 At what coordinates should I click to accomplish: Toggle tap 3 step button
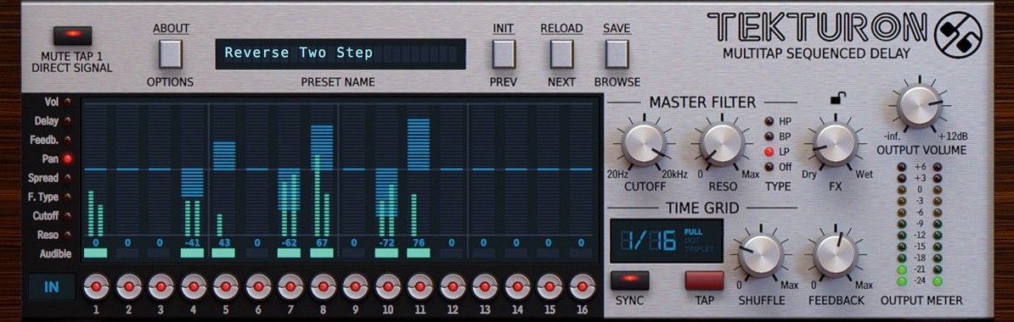click(x=161, y=286)
